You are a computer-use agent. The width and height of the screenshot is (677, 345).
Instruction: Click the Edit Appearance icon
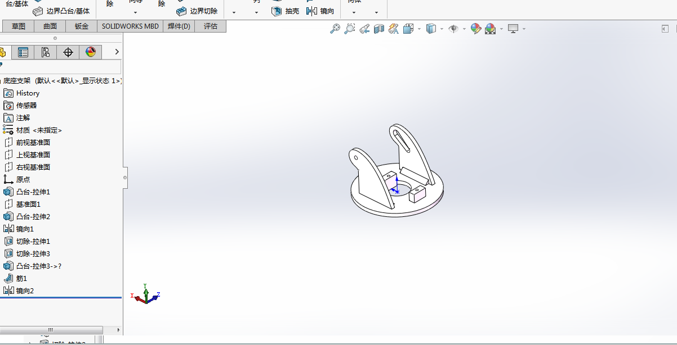[476, 29]
